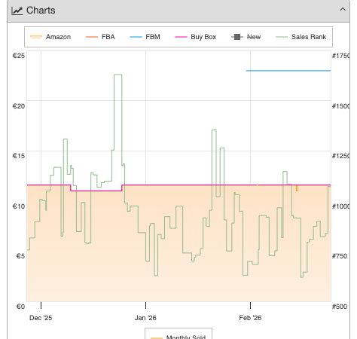Toggle the FBM series in the legend
Screen dimensions: 357x339
tap(145, 37)
